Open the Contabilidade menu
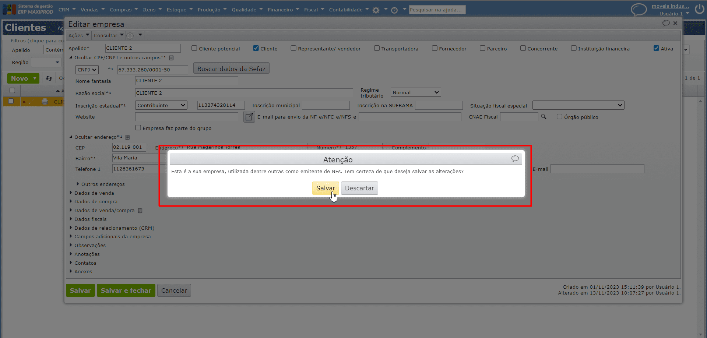 tap(349, 10)
